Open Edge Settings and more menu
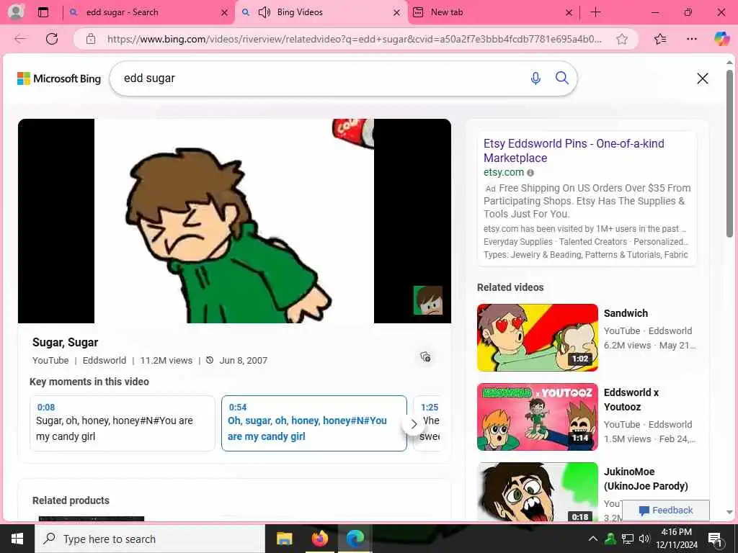The width and height of the screenshot is (738, 553). click(691, 39)
